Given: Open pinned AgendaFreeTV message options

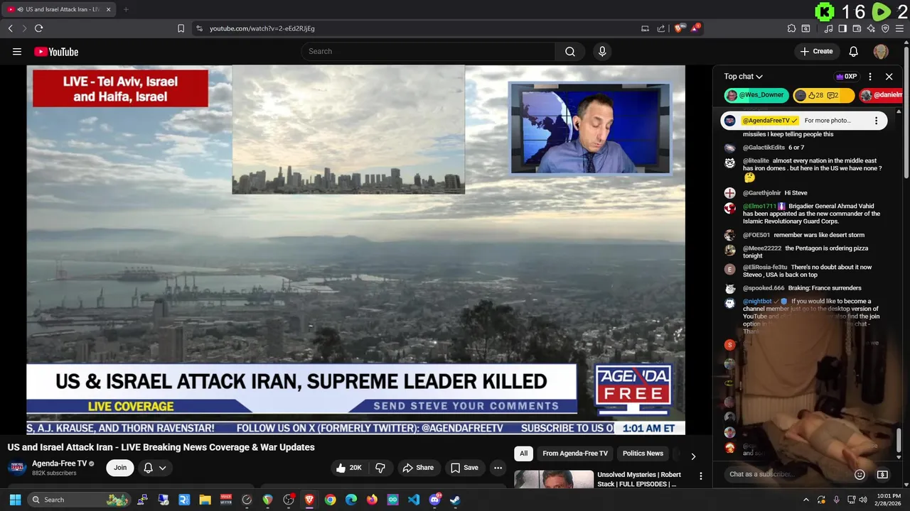Looking at the screenshot, I should pos(877,121).
